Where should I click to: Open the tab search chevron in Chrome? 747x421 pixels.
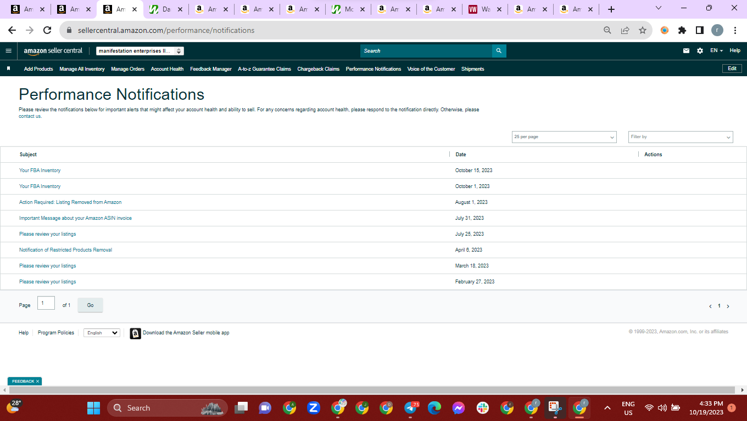[x=659, y=8]
